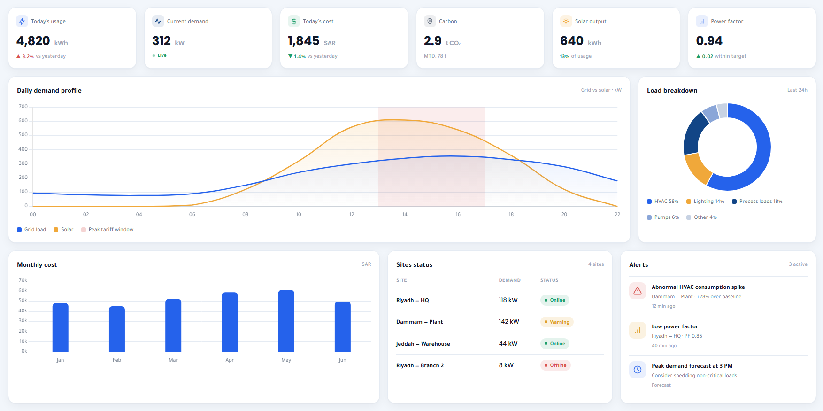Image resolution: width=823 pixels, height=411 pixels.
Task: Click the lightning bolt icon for Today's usage
Action: 22,21
